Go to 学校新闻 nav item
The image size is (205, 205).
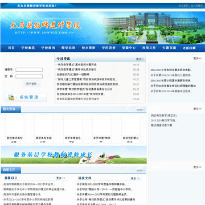pyautogui.click(x=48, y=48)
